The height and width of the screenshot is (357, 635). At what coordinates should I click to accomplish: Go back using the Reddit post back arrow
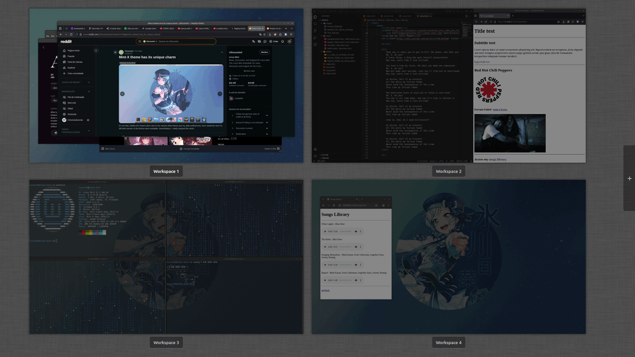click(115, 52)
